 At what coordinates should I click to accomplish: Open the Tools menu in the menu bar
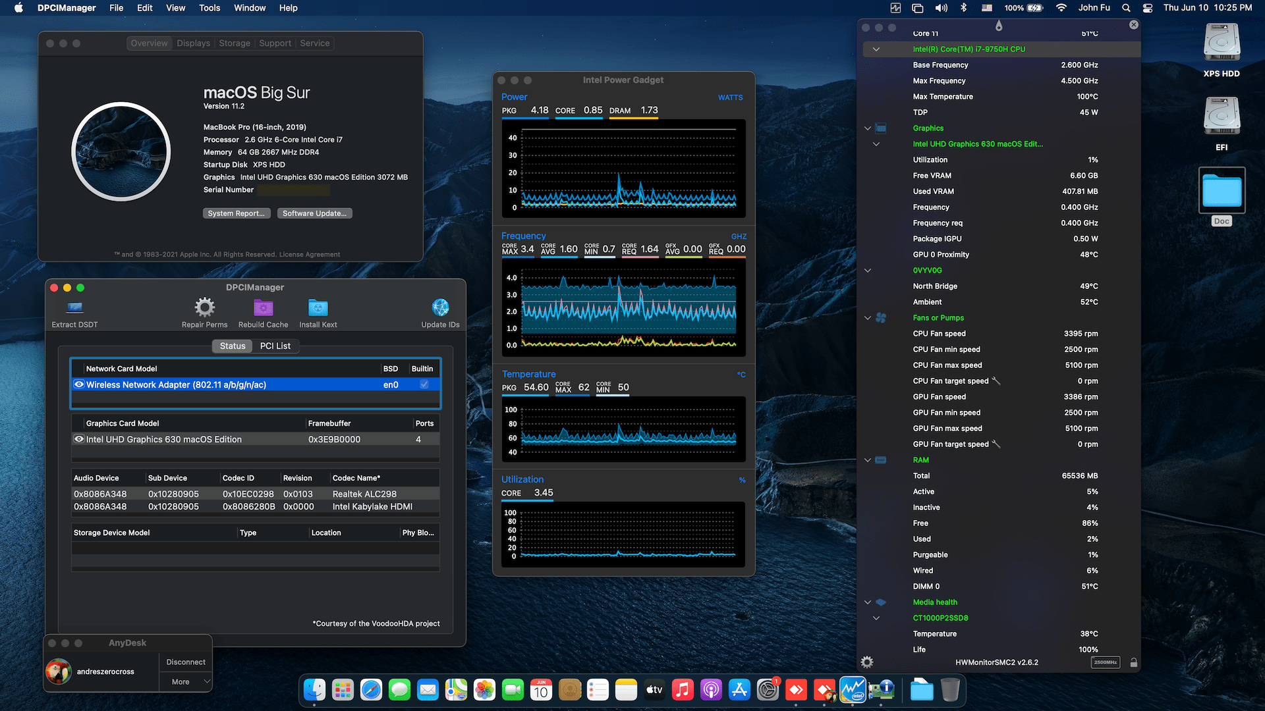(x=210, y=8)
